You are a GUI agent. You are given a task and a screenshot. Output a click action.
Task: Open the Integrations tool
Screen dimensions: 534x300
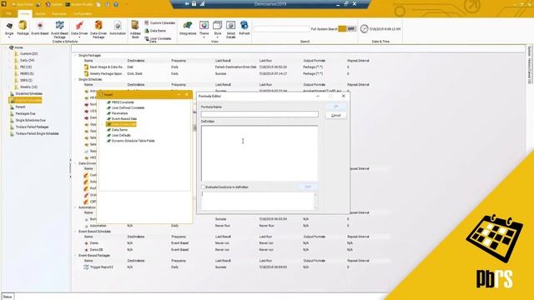pos(188,27)
